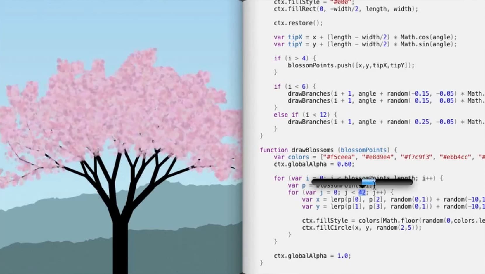The image size is (485, 274).
Task: Click the dark slider track right of thumb
Action: pyautogui.click(x=394, y=183)
